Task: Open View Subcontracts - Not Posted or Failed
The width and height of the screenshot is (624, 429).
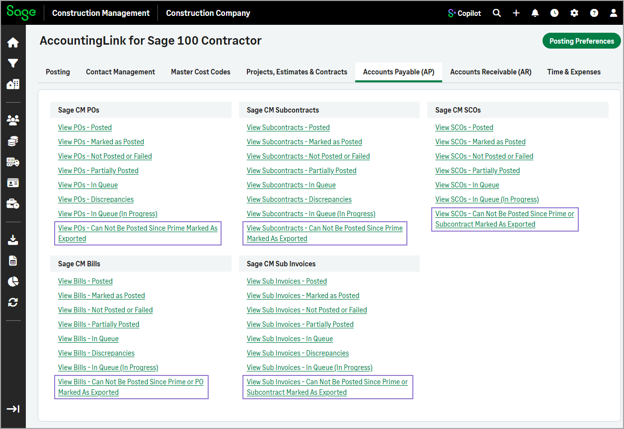Action: [x=308, y=156]
